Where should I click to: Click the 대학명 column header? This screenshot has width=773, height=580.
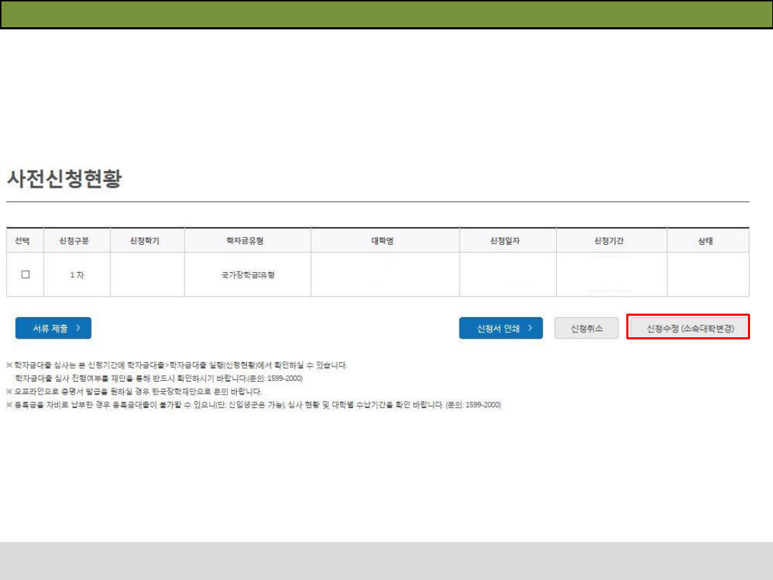click(x=384, y=241)
